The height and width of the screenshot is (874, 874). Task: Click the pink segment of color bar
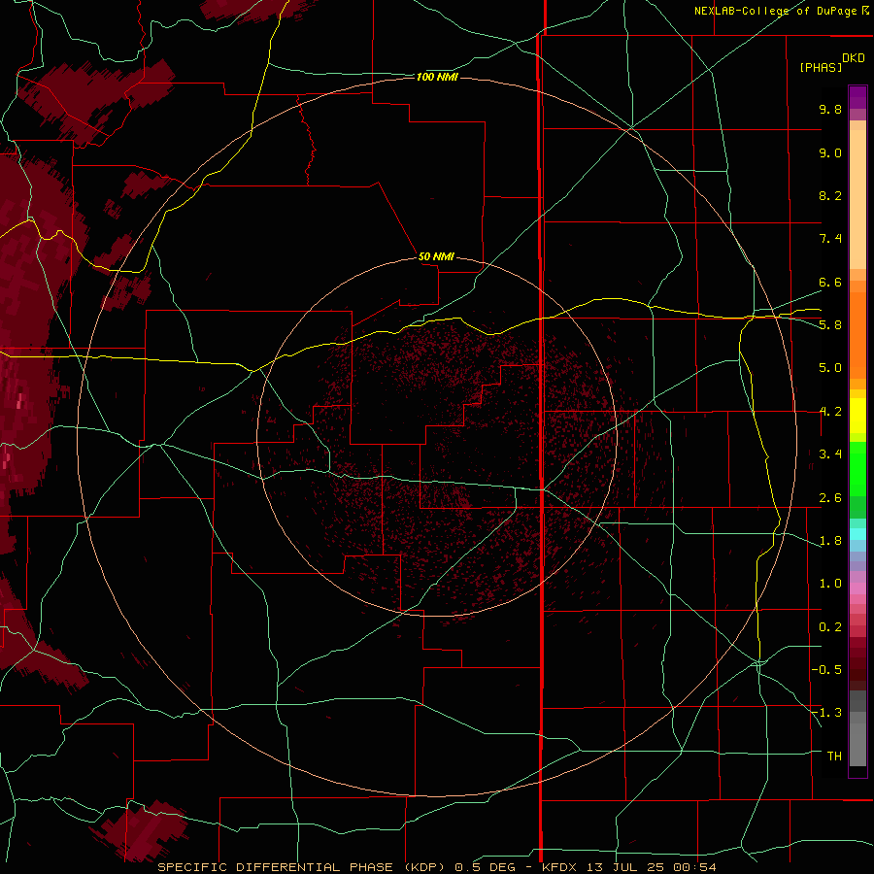857,588
